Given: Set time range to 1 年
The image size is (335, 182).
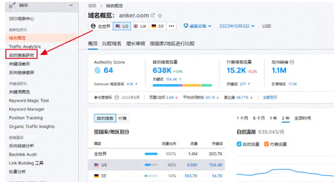Looking at the screenshot, I should [273, 118].
